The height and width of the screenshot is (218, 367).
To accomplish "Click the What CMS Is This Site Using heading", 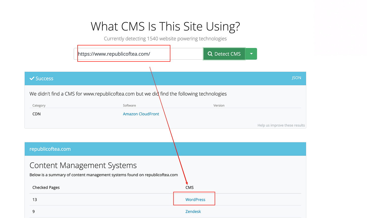I will click(x=165, y=26).
